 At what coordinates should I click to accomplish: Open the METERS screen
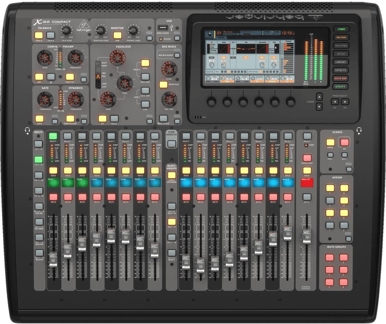pos(341,37)
